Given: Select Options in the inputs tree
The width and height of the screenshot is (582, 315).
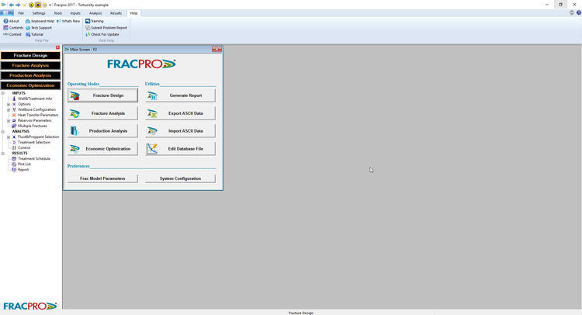Looking at the screenshot, I should point(24,104).
